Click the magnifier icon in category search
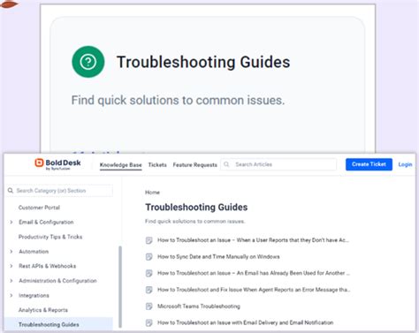The height and width of the screenshot is (333, 419). 11,191
